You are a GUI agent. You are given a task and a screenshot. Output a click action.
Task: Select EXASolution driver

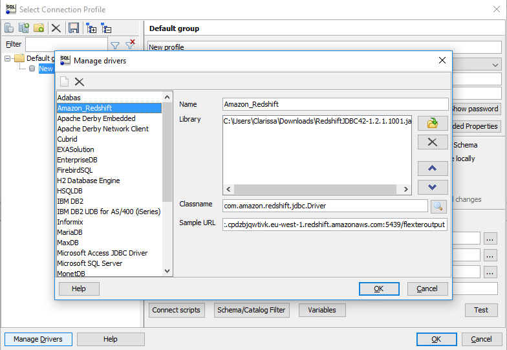coord(109,149)
